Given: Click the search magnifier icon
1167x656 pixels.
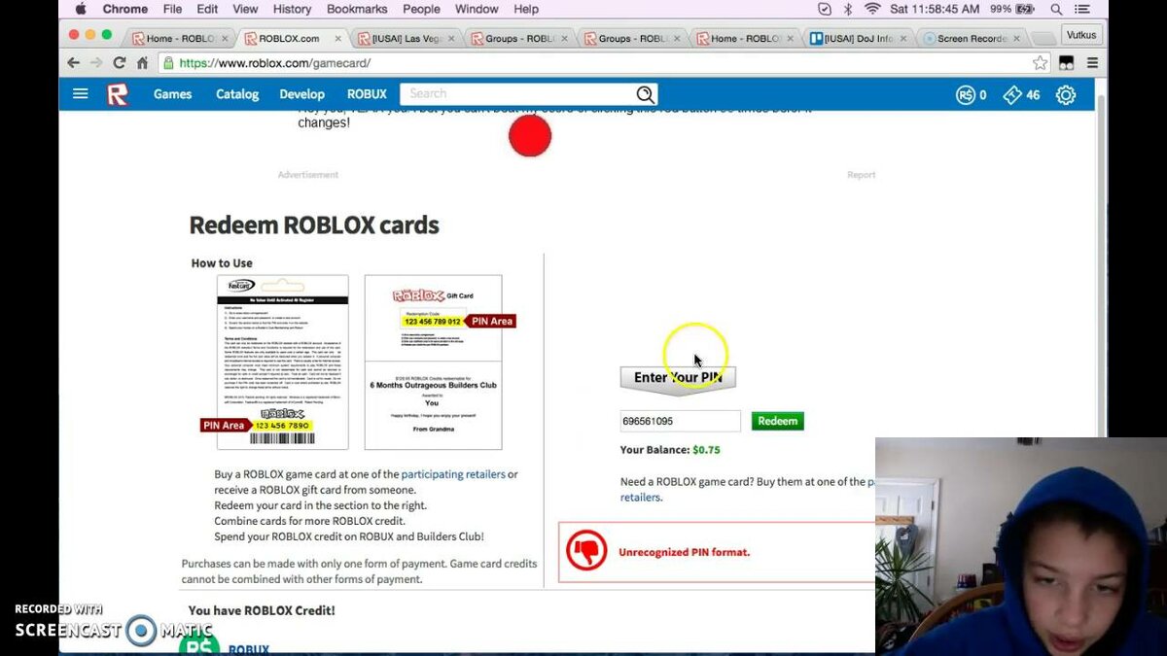Looking at the screenshot, I should 645,94.
